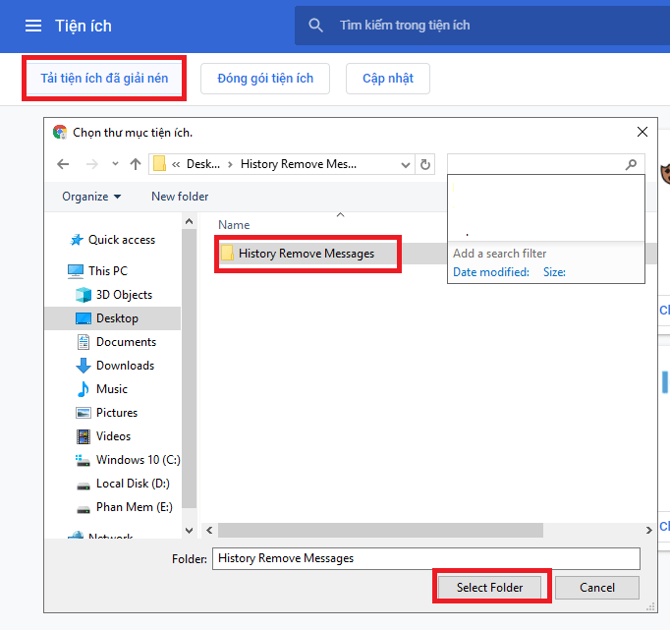The width and height of the screenshot is (670, 630).
Task: Select This PC in navigation pane
Action: point(108,271)
